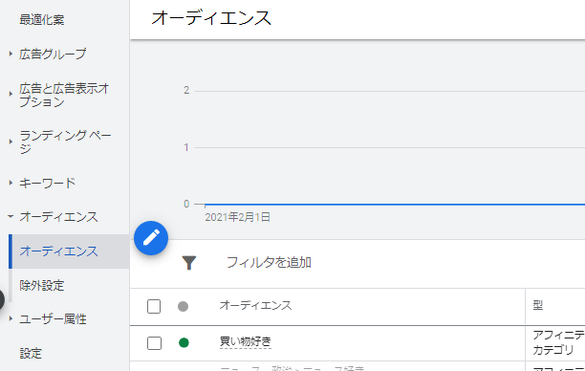The width and height of the screenshot is (585, 371).
Task: Click the dark circle at sidebar edge
Action: (x=2, y=299)
